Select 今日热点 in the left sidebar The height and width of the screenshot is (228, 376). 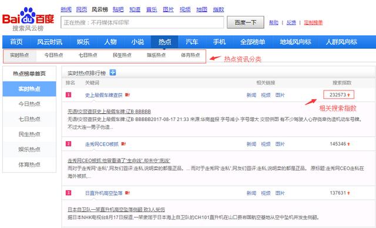(29, 104)
